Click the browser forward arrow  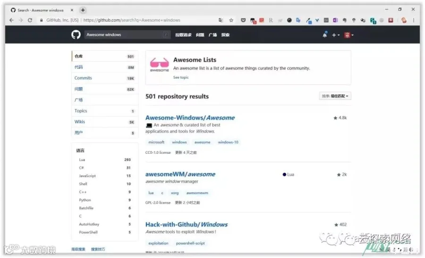[21, 20]
